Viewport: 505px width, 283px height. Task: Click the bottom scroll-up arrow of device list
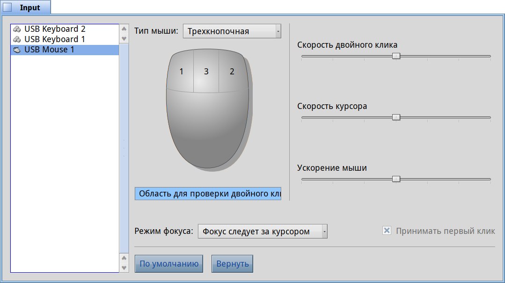(x=124, y=258)
